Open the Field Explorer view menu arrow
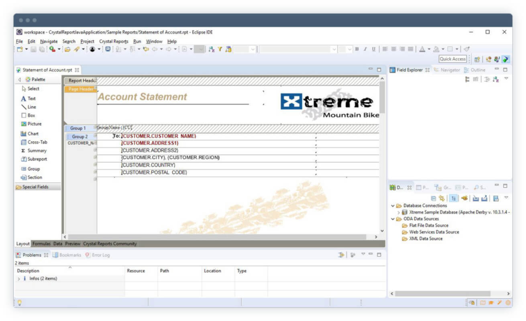 [x=506, y=78]
